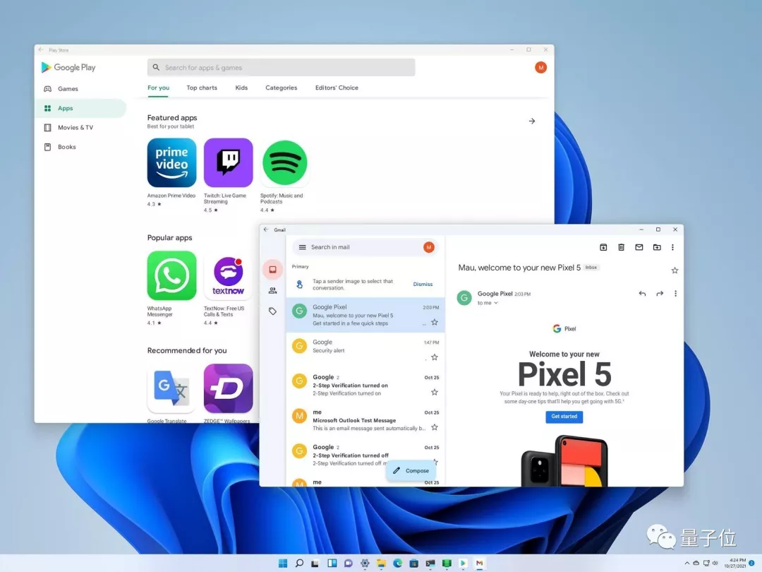
Task: Open Spotify app icon in Featured apps
Action: (x=284, y=162)
